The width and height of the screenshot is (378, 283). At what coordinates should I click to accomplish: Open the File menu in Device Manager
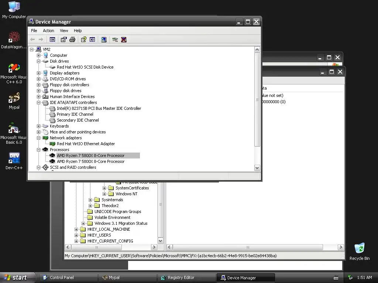pos(34,31)
